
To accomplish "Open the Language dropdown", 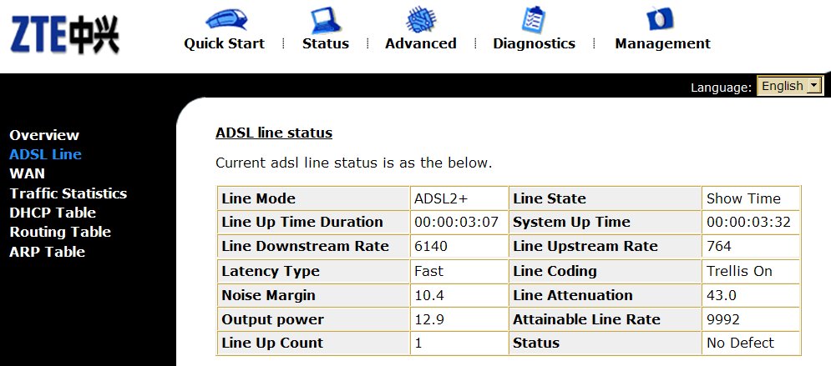I will tap(789, 86).
